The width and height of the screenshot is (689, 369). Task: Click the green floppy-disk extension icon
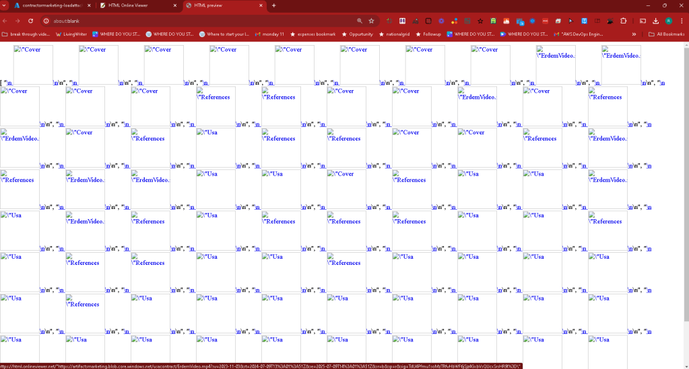(x=493, y=21)
